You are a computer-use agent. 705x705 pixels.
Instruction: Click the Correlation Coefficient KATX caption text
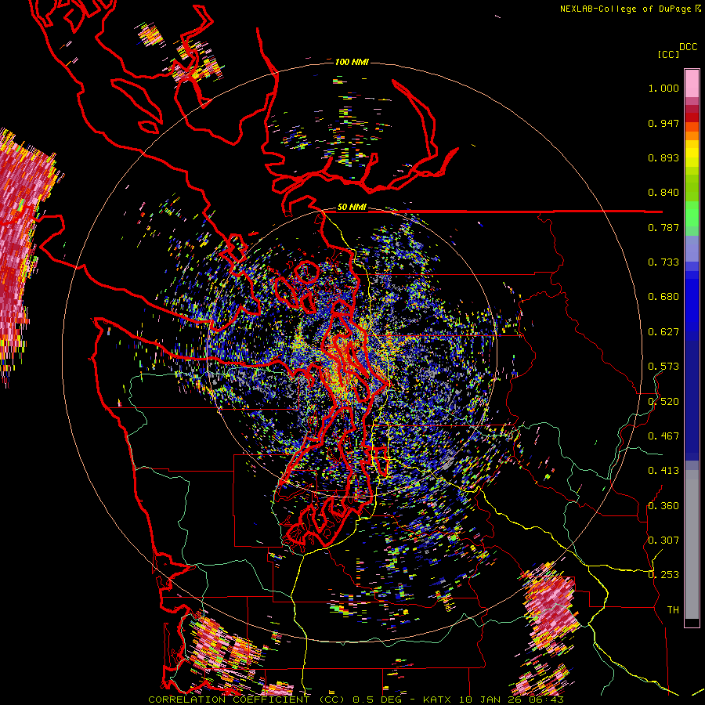pos(356,700)
